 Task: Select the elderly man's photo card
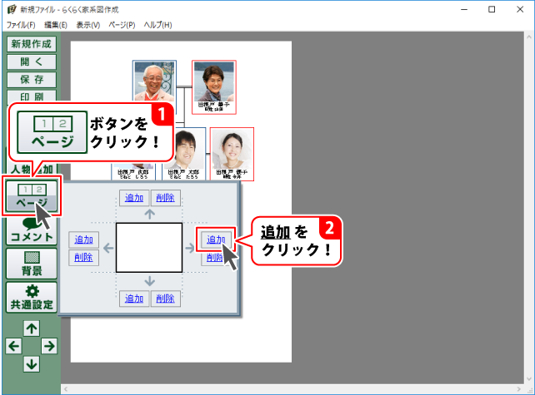[154, 81]
